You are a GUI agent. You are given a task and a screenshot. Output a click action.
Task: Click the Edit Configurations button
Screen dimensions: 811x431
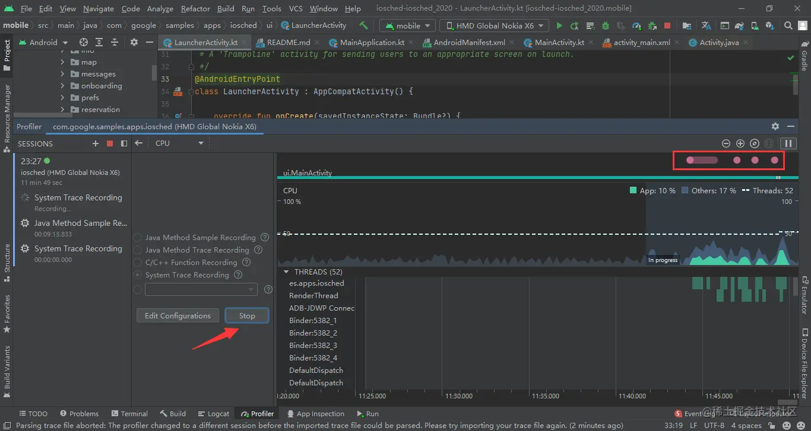178,315
